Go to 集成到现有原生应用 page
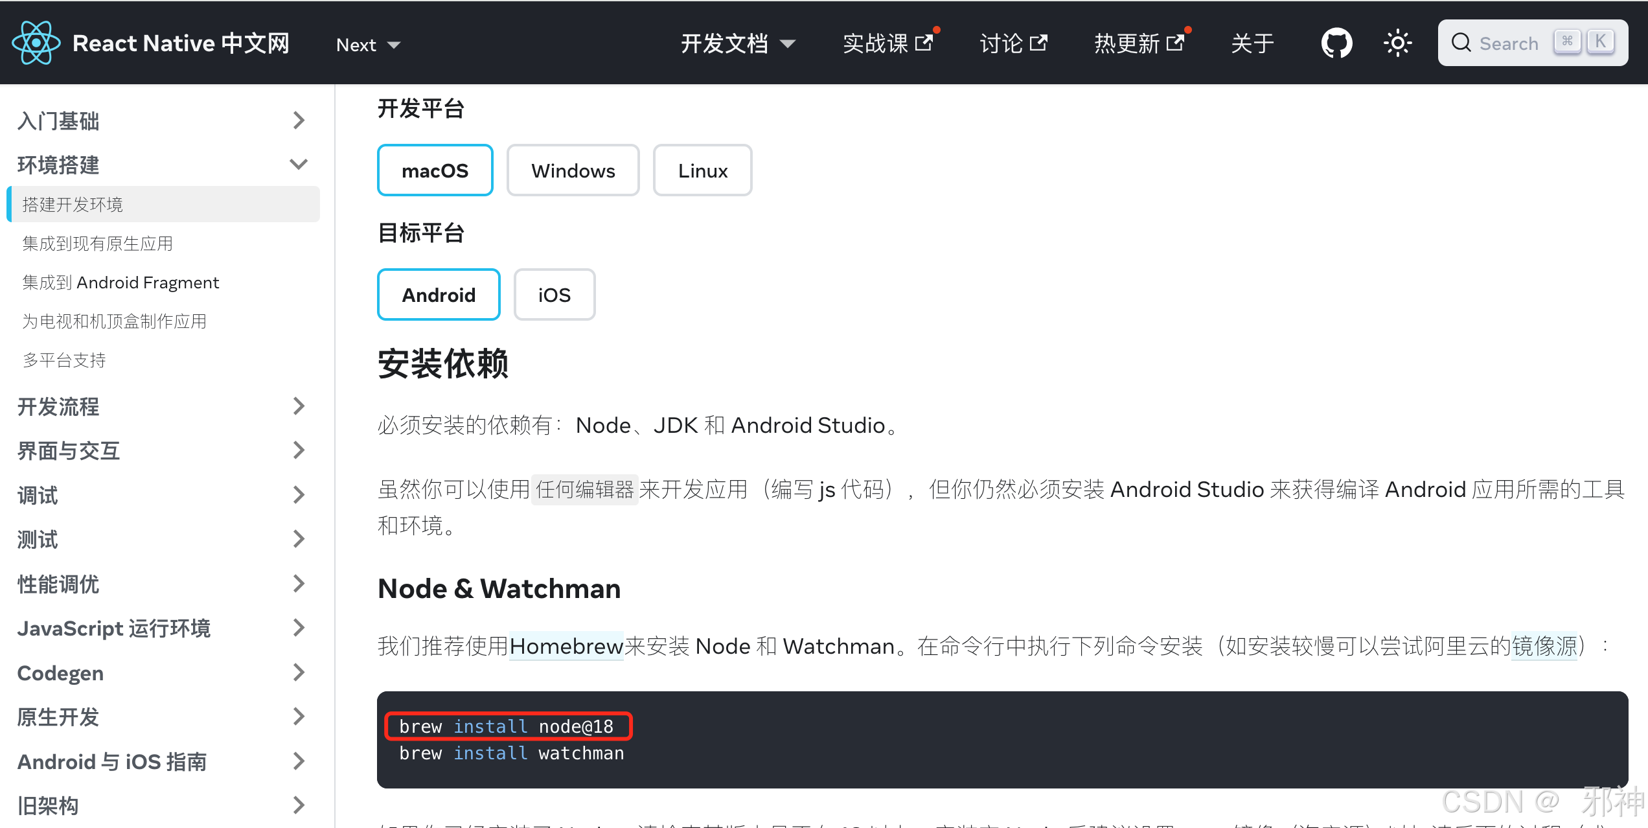This screenshot has width=1648, height=828. coord(98,244)
